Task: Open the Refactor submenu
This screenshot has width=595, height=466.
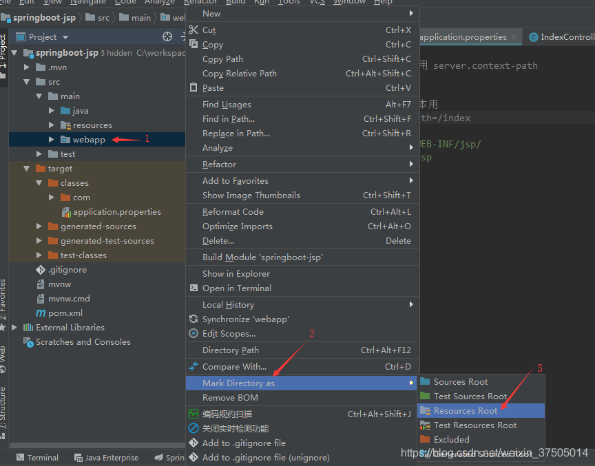Action: coord(302,165)
